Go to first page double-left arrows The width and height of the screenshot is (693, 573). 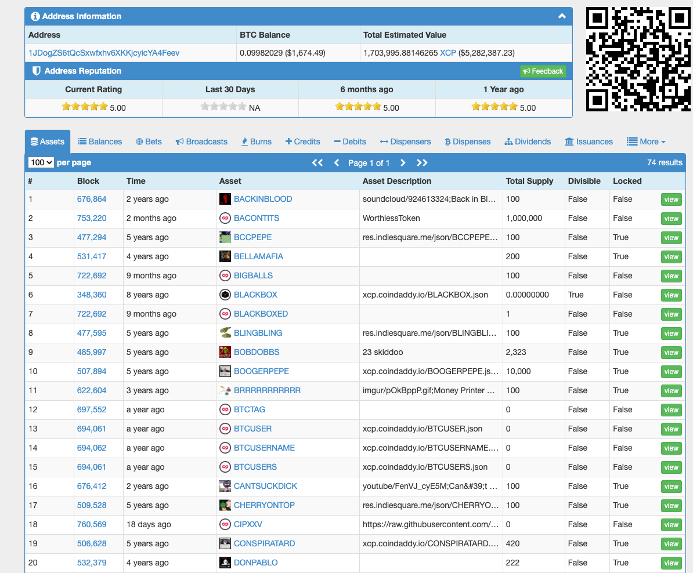(317, 163)
